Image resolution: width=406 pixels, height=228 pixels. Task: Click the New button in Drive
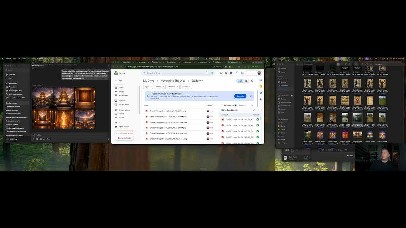119,81
